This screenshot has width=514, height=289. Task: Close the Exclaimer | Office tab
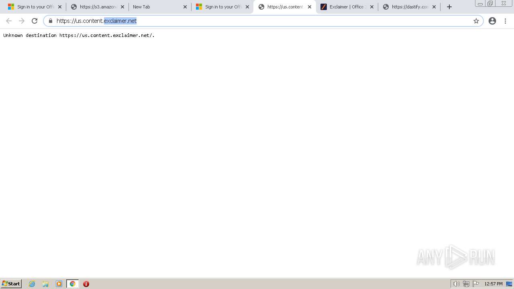point(372,7)
